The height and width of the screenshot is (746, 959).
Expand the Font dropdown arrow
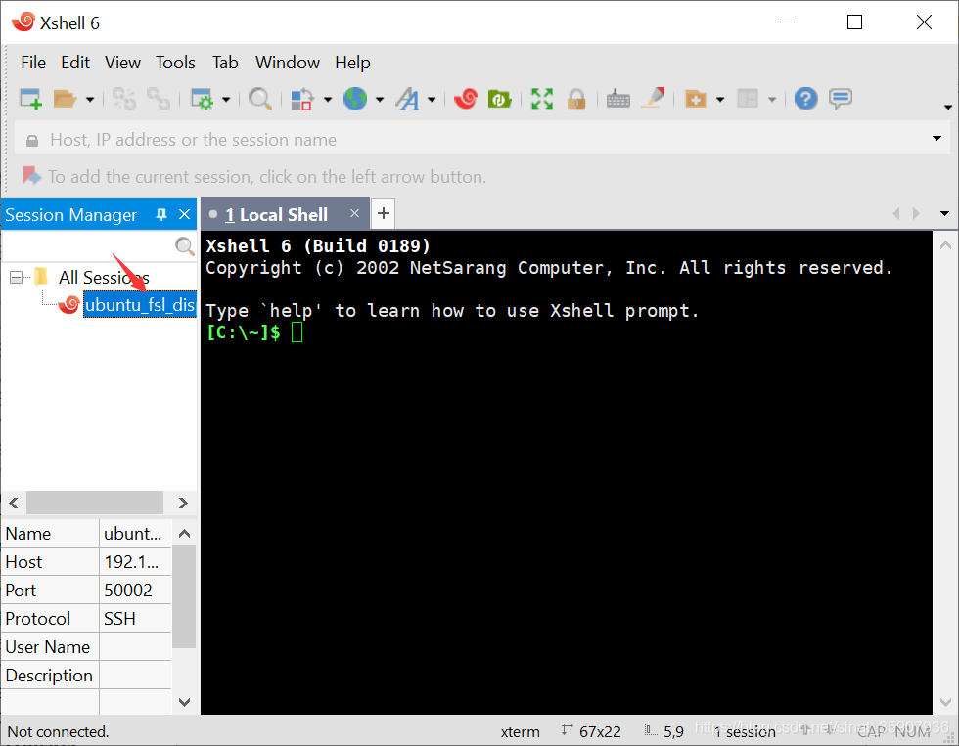(432, 100)
